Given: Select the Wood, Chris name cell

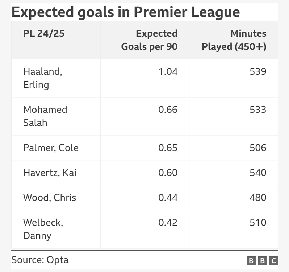Looking at the screenshot, I should pos(56,198).
